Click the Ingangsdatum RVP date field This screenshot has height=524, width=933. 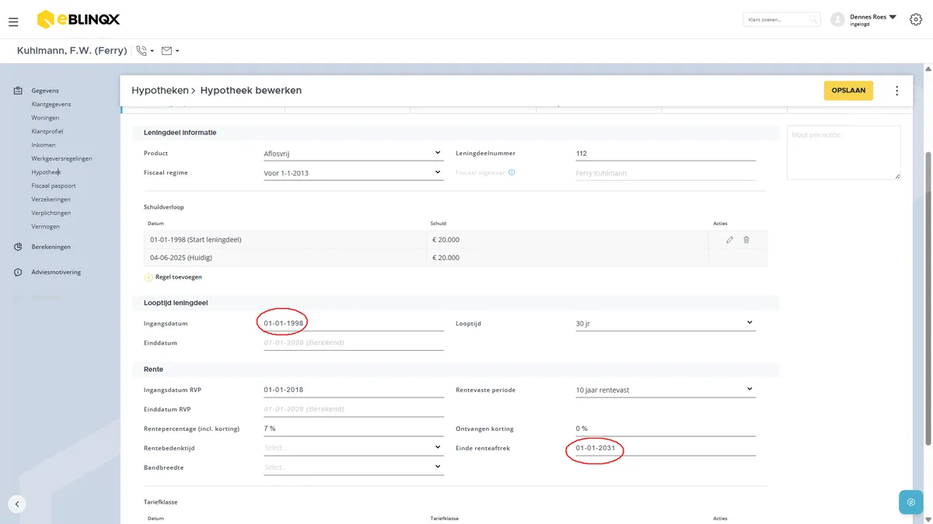coord(353,390)
